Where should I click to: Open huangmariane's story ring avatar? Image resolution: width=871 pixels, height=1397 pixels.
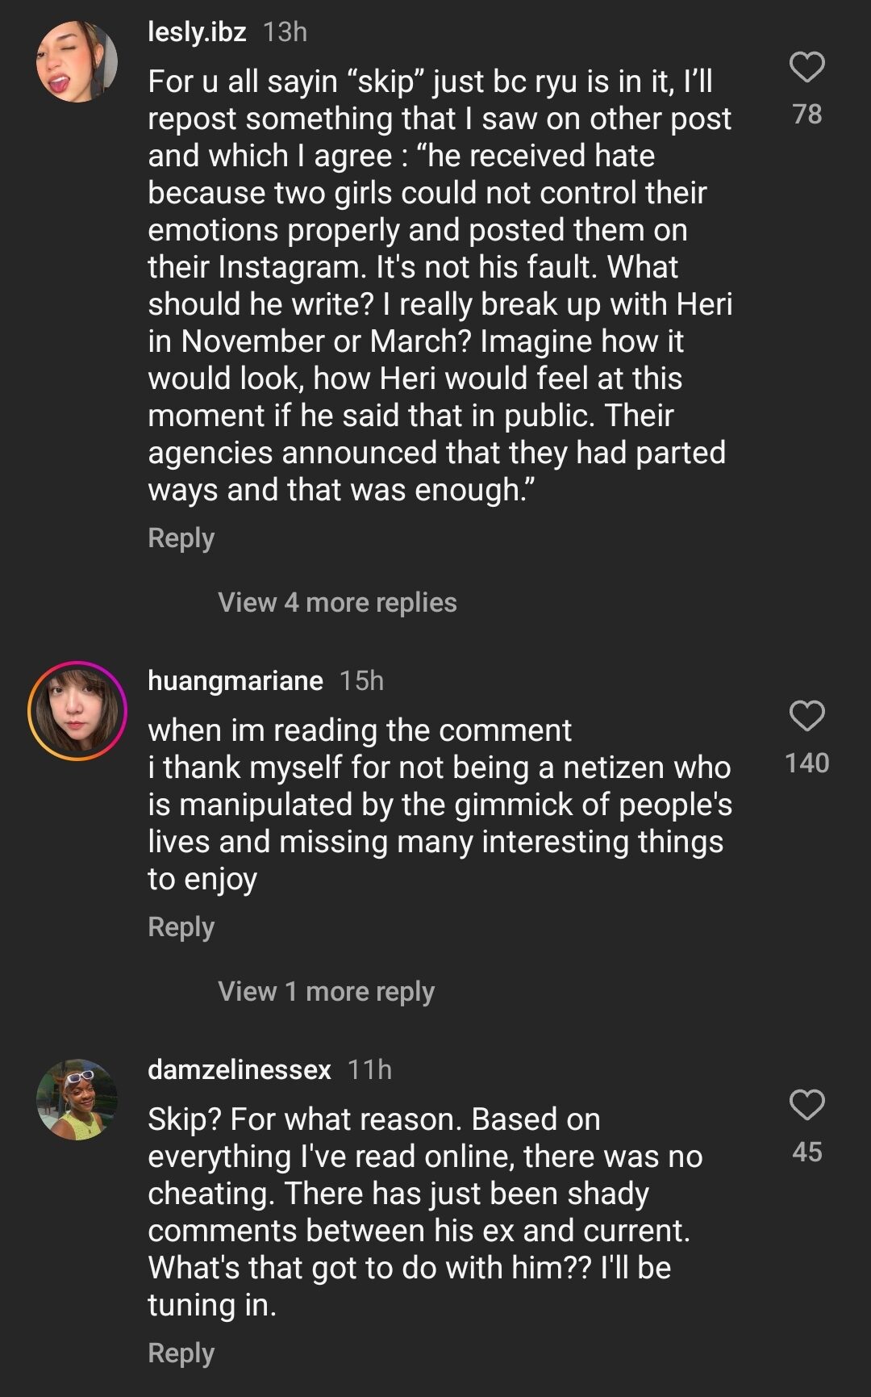coord(77,711)
